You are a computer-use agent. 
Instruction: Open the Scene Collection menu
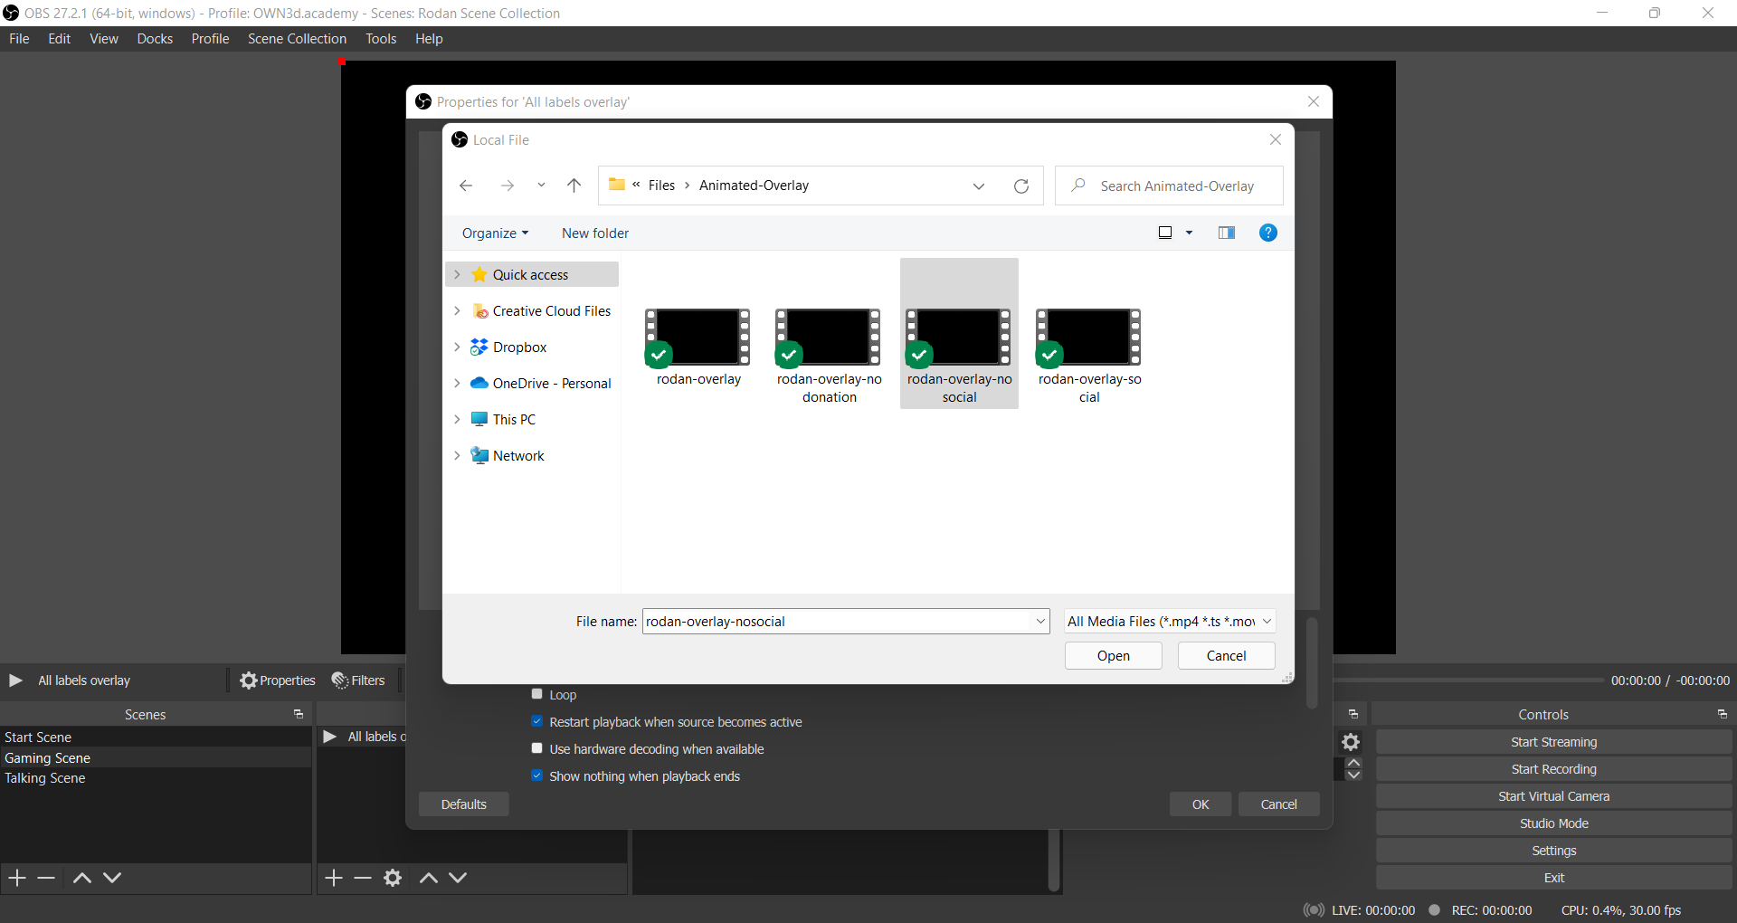pyautogui.click(x=297, y=39)
